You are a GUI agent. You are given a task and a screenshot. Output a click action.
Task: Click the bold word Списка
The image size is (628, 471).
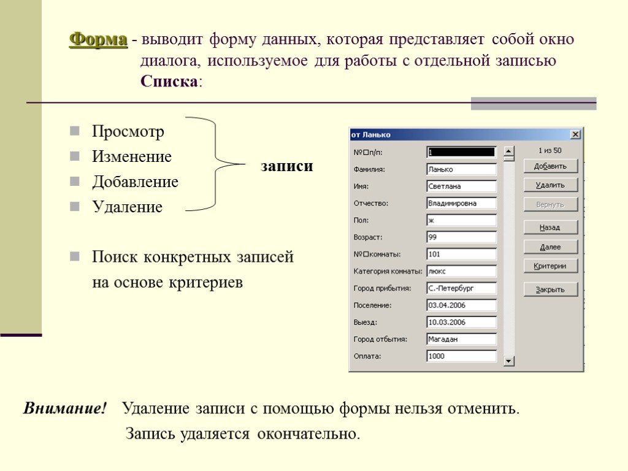169,82
